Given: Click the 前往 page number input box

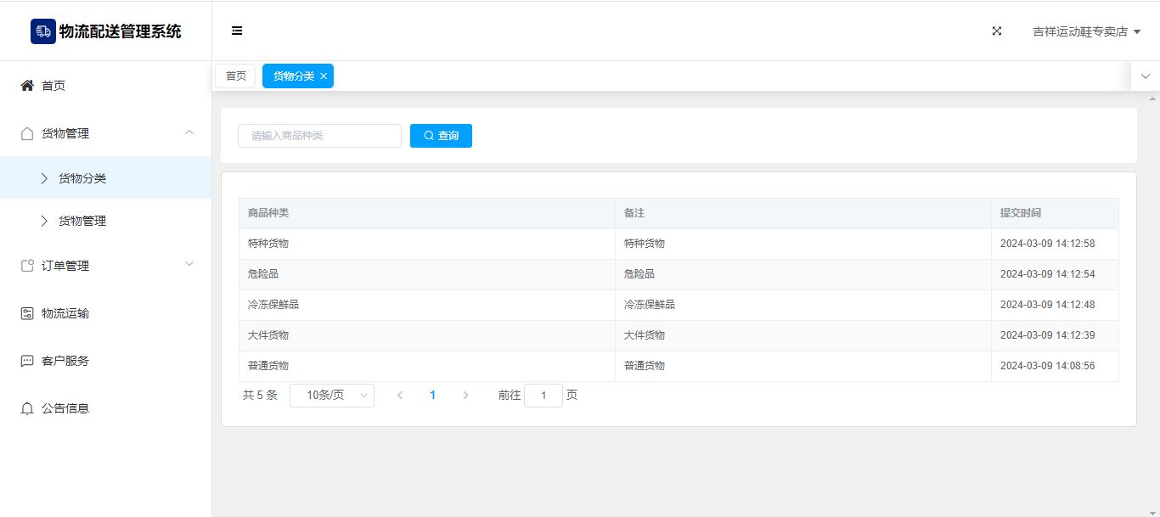Looking at the screenshot, I should coord(543,396).
